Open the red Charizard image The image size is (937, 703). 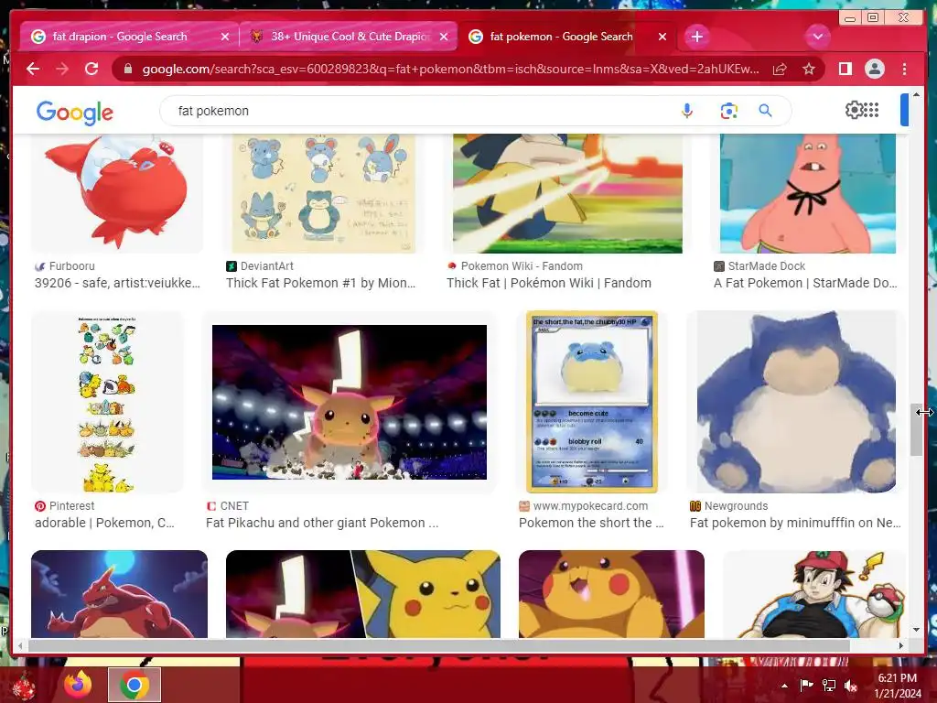[x=119, y=593]
